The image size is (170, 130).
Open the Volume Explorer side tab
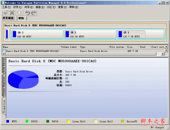click(x=4, y=86)
